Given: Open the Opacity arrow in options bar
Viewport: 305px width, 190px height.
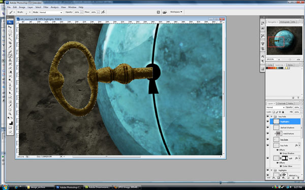Looking at the screenshot, I should [x=81, y=12].
